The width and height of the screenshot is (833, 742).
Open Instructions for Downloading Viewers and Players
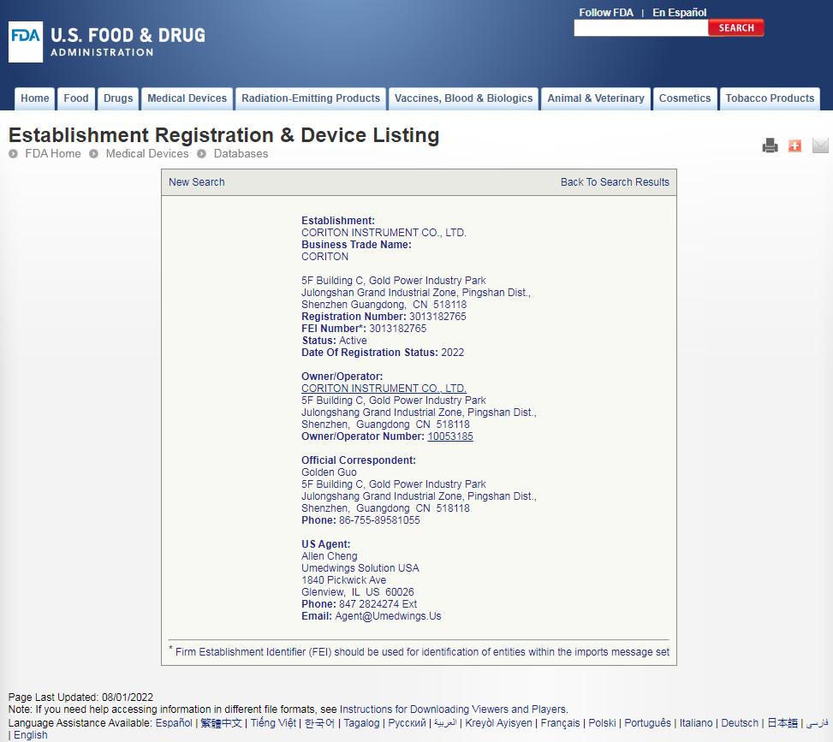pos(453,709)
